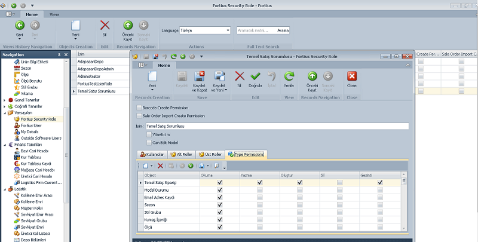
Task: Enable the Can Edit Model checkbox
Action: tap(149, 142)
